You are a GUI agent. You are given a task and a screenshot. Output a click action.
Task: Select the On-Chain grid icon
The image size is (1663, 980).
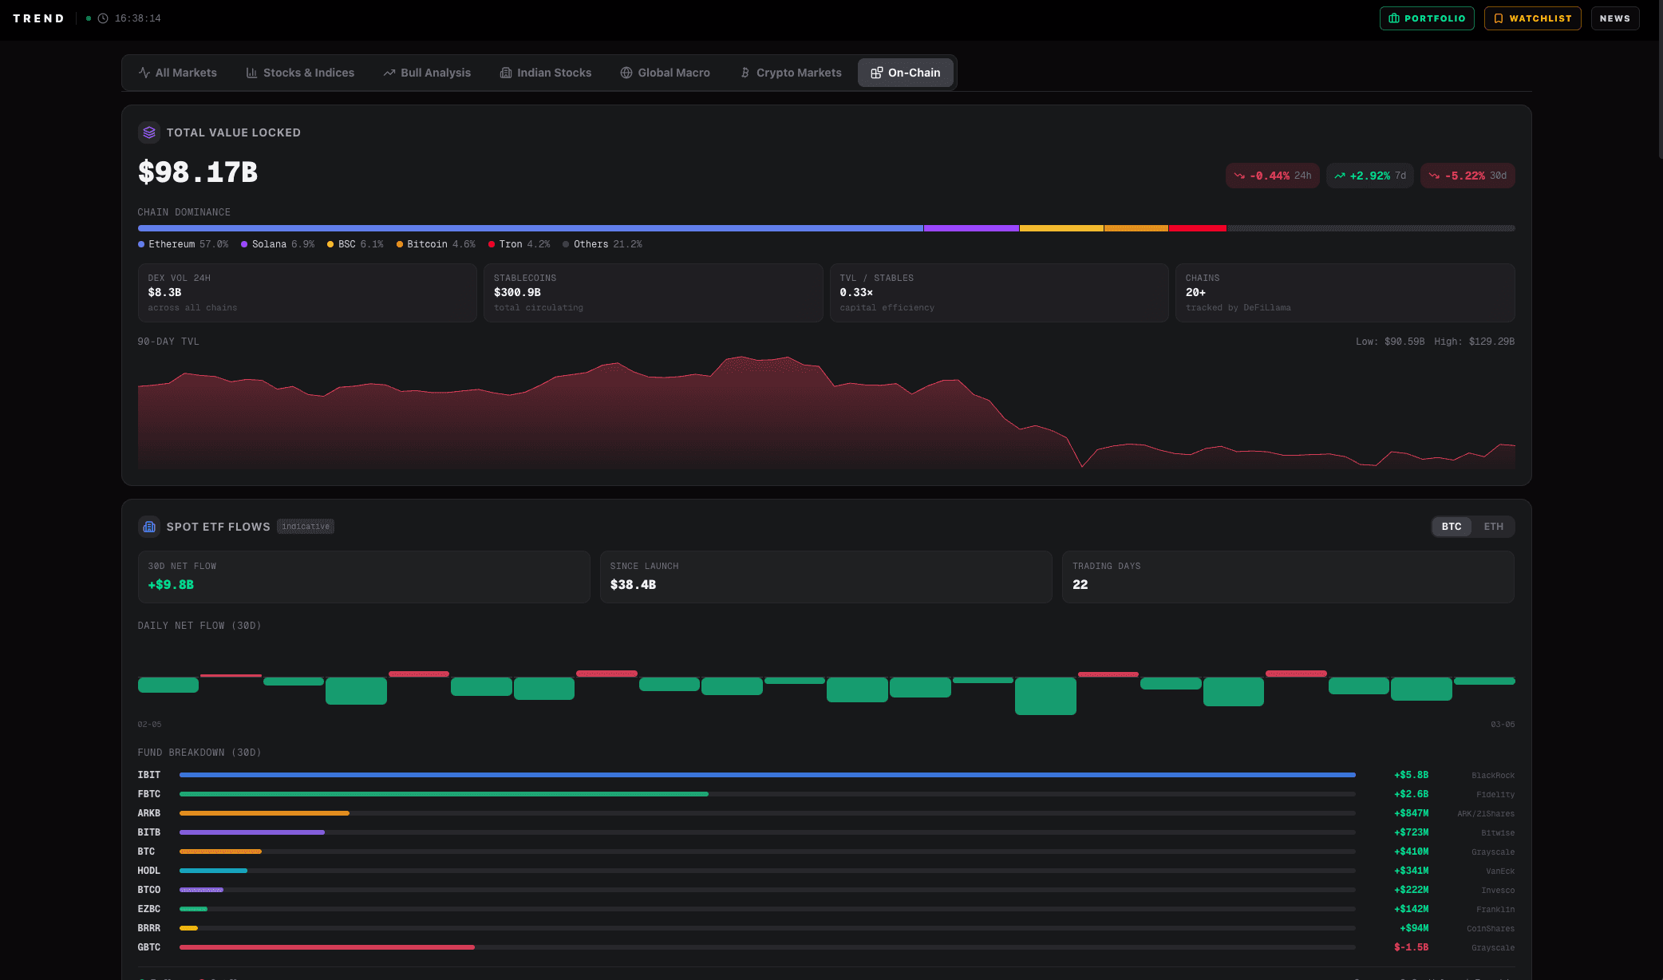(877, 73)
